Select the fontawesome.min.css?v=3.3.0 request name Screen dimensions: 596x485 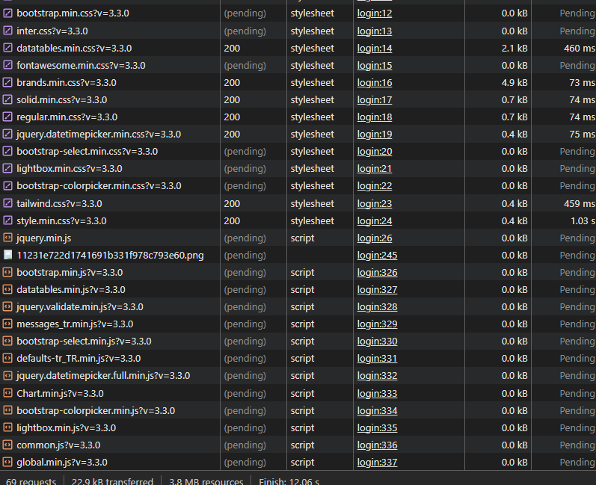coord(81,65)
